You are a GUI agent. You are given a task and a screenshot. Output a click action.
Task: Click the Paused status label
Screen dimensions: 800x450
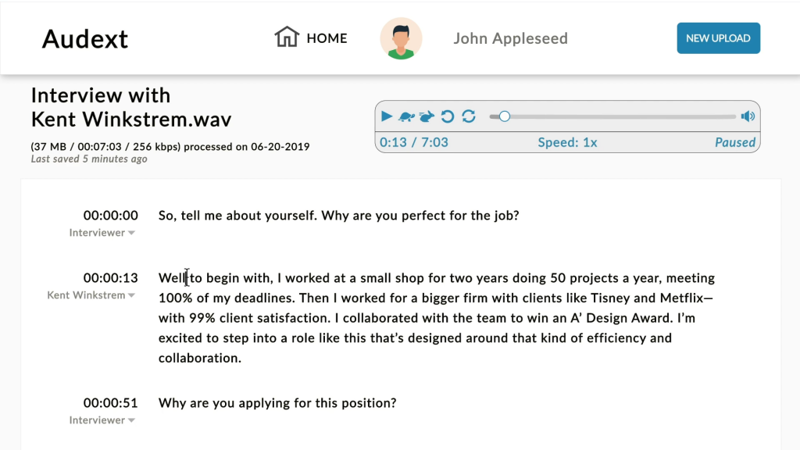point(734,142)
